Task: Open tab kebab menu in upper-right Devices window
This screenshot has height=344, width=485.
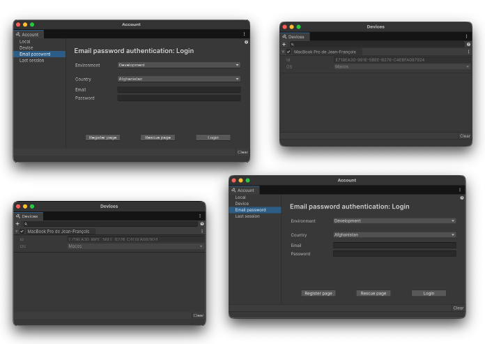Action: tap(466, 36)
